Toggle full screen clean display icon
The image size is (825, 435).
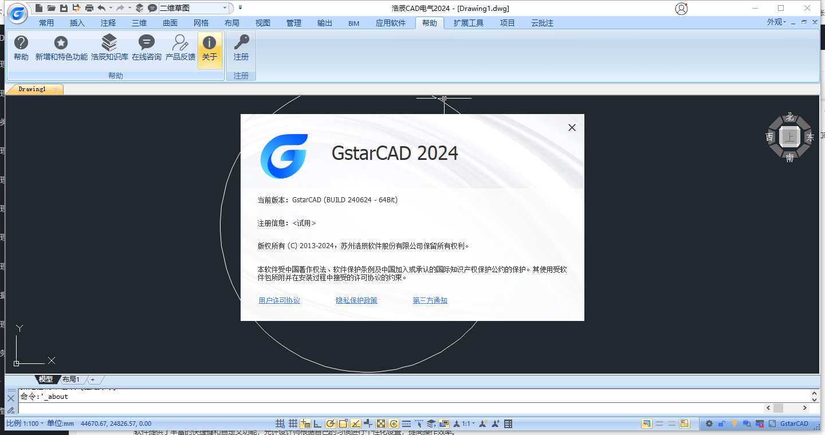coord(772,424)
